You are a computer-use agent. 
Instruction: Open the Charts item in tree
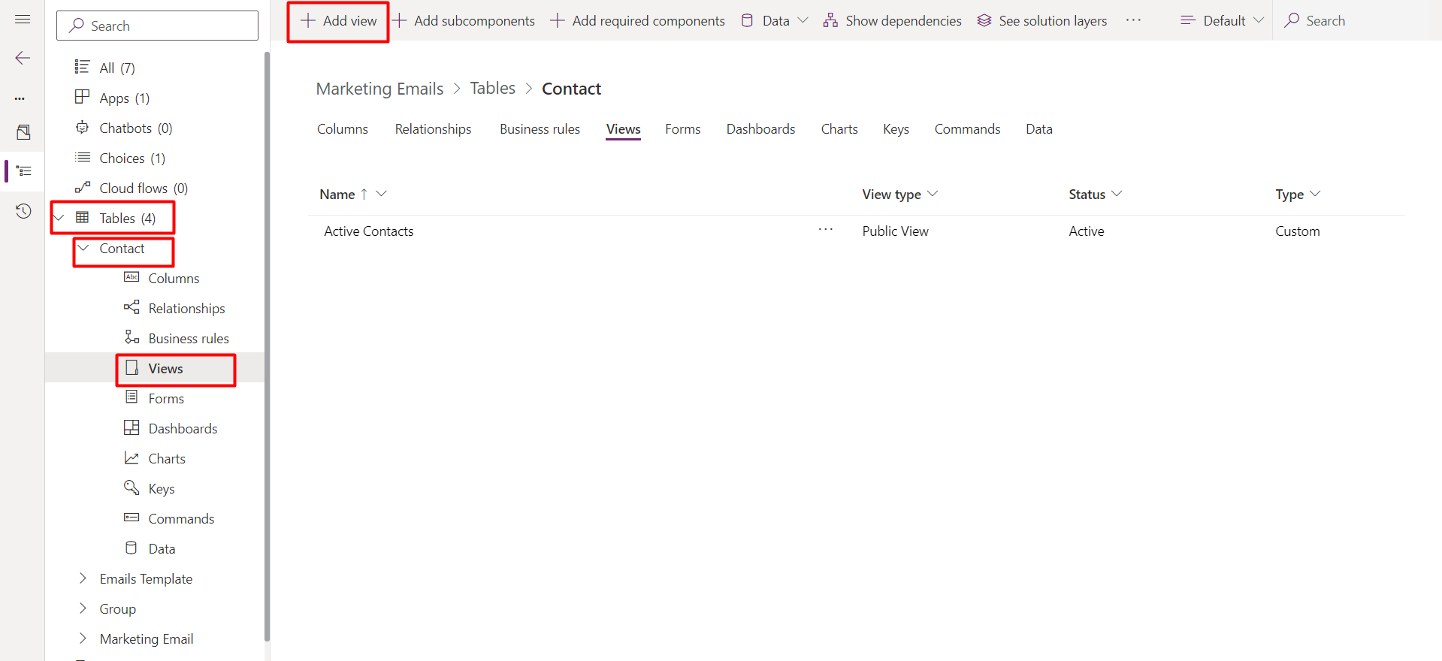point(166,459)
